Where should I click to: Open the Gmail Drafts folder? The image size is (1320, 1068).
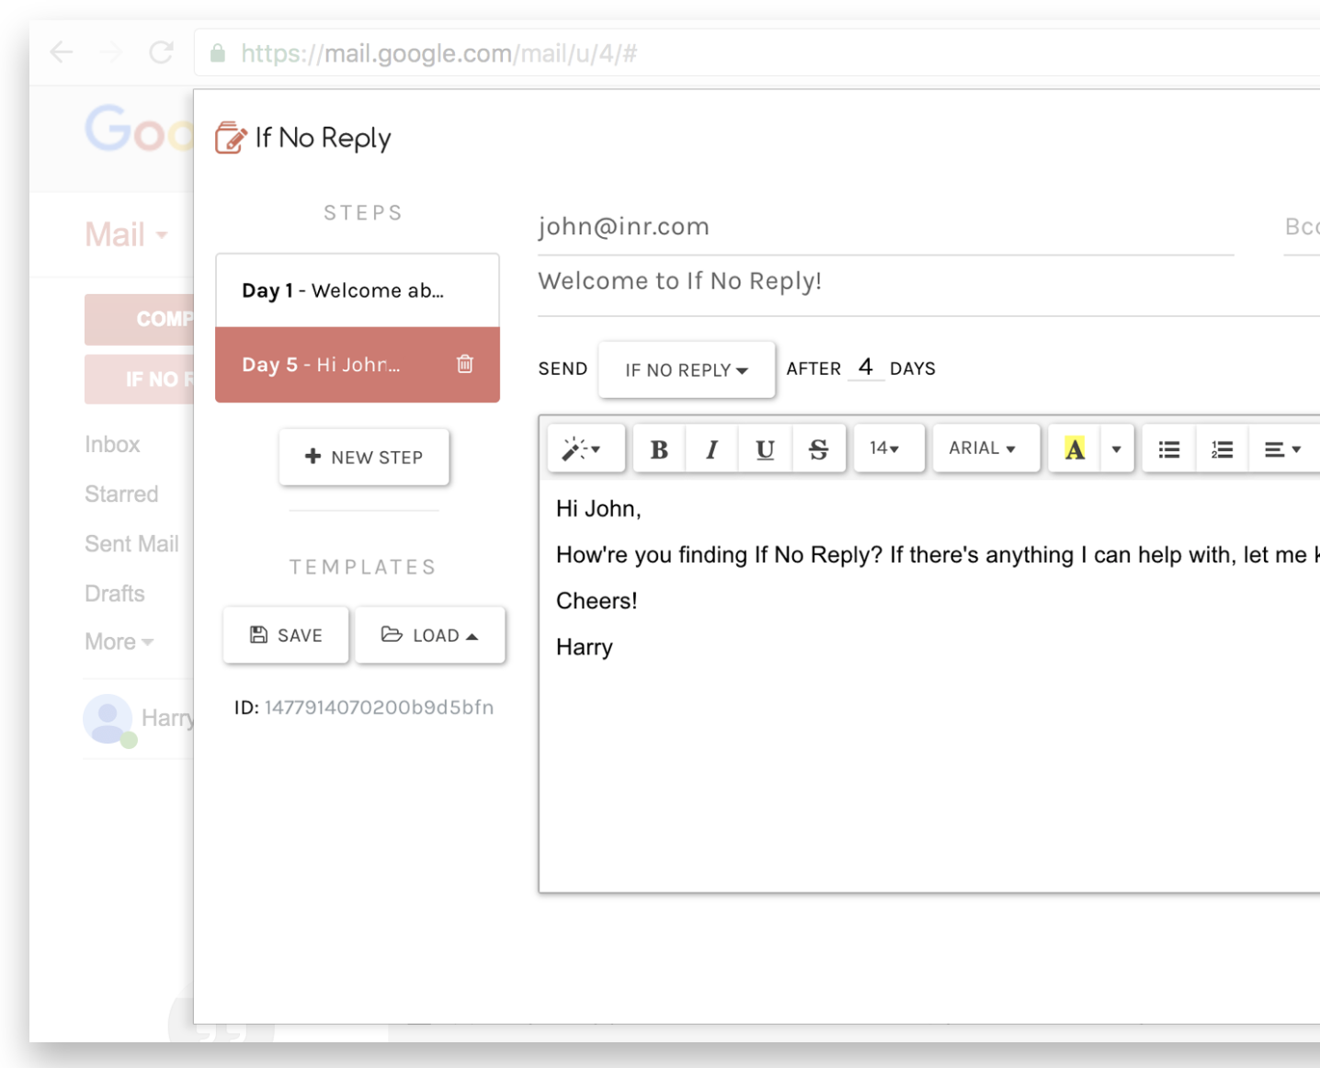click(x=115, y=594)
